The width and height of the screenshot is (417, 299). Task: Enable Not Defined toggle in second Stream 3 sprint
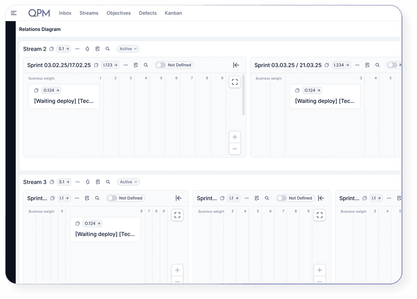pyautogui.click(x=282, y=198)
